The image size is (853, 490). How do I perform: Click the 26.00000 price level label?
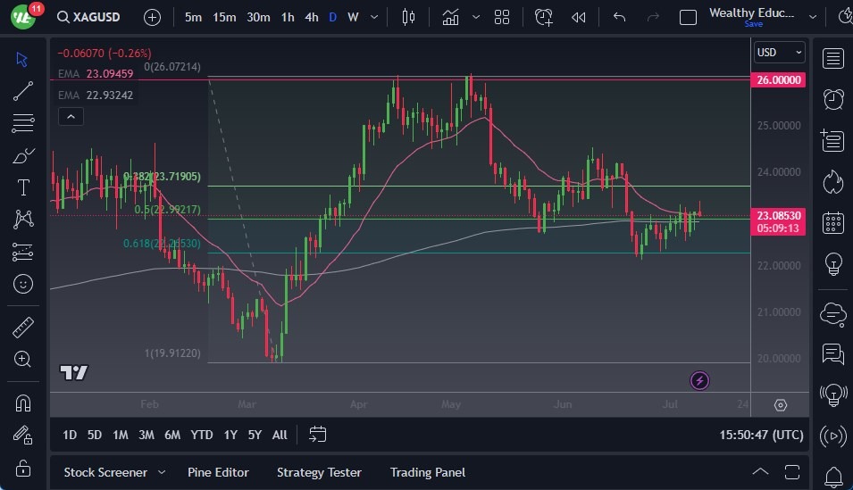pyautogui.click(x=780, y=80)
